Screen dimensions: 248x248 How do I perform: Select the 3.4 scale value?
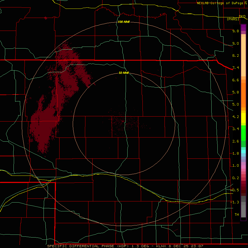236,129
